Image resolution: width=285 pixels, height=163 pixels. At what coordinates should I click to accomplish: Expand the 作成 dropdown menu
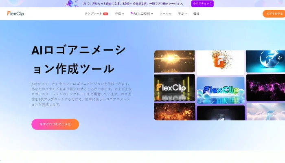(x=119, y=13)
